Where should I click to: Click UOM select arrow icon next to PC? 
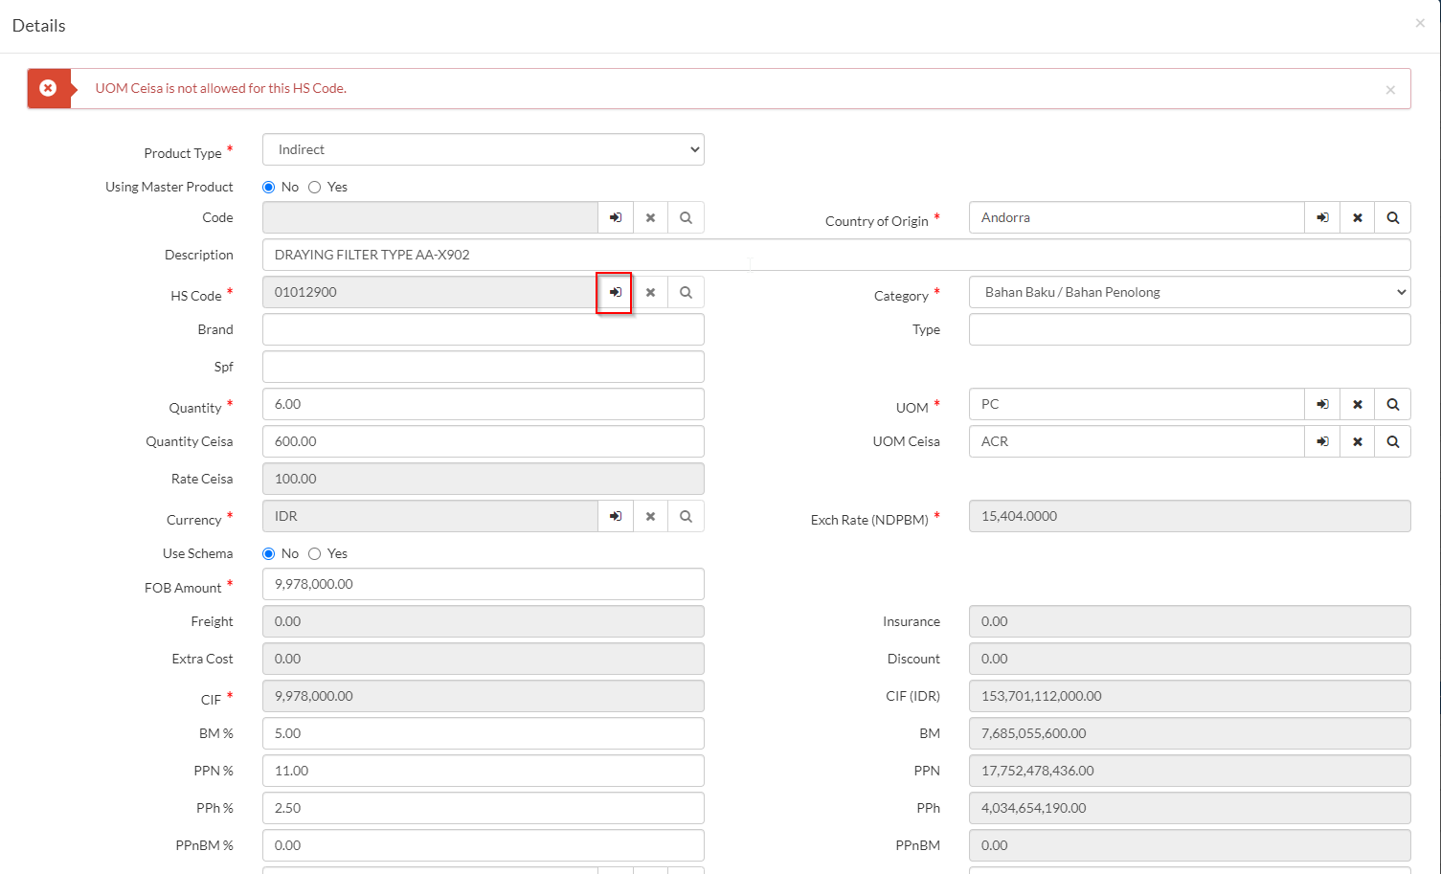pyautogui.click(x=1321, y=405)
